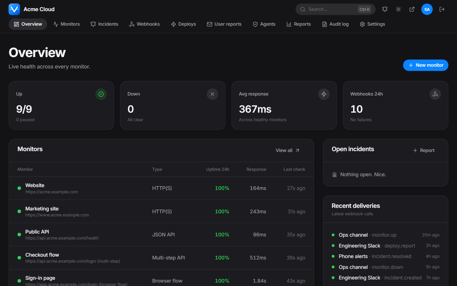Viewport: 457px width, 286px height.
Task: Focus the Search input field
Action: [x=335, y=9]
